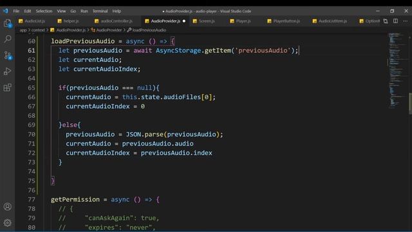Viewport: 412px width, 232px height.
Task: Click the closing brace on line 75
Action: click(x=53, y=181)
